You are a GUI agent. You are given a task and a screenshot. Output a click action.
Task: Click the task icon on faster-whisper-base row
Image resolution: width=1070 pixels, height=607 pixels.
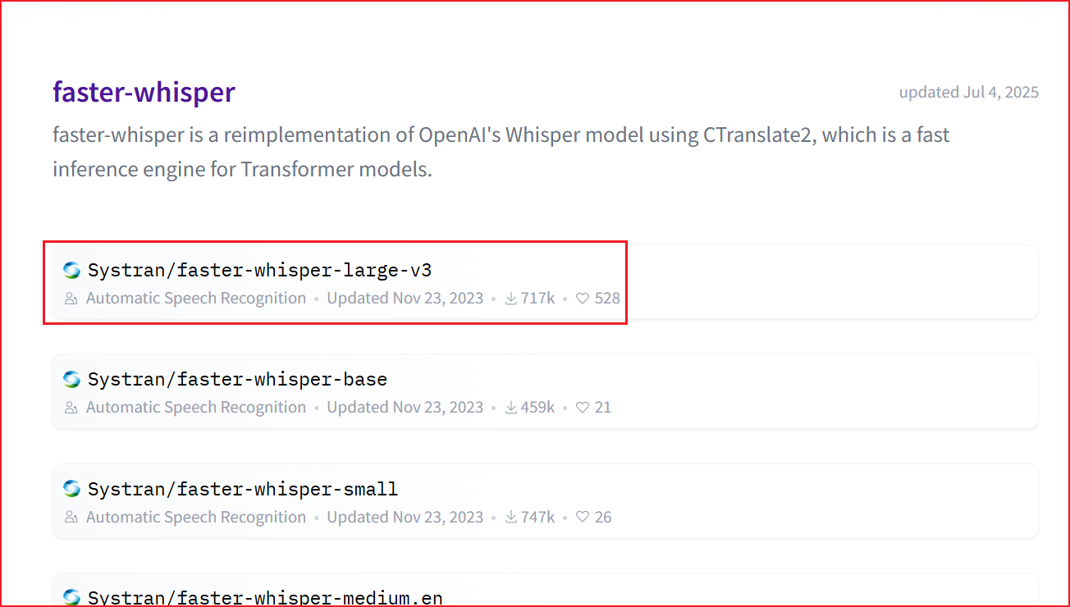pyautogui.click(x=71, y=408)
